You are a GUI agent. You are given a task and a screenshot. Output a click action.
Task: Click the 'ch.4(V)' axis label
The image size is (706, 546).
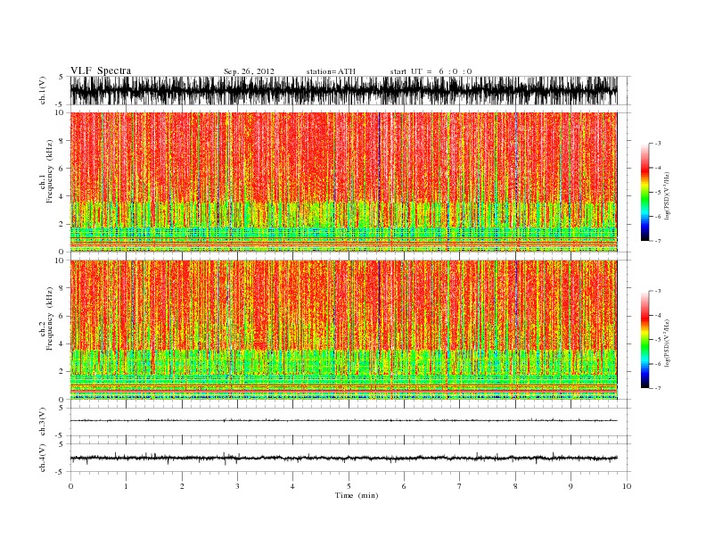pyautogui.click(x=43, y=458)
